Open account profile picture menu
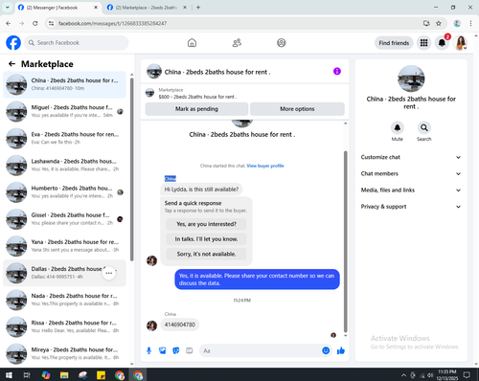 pyautogui.click(x=461, y=43)
